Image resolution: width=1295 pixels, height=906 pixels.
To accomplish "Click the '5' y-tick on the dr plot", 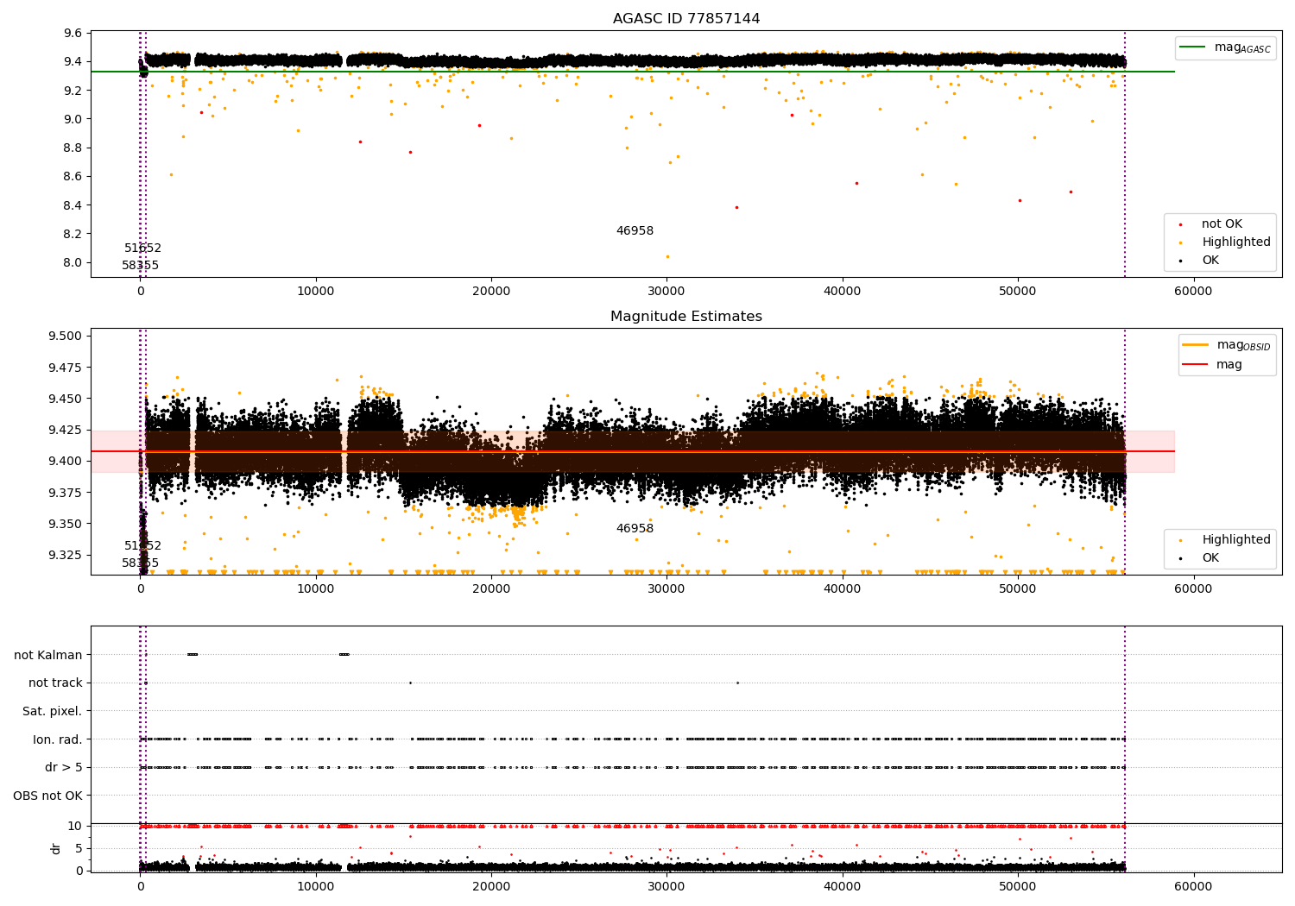I will [x=79, y=848].
